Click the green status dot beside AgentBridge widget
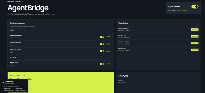Image resolution: width=205 pixels, height=93 pixels. click(x=3, y=82)
